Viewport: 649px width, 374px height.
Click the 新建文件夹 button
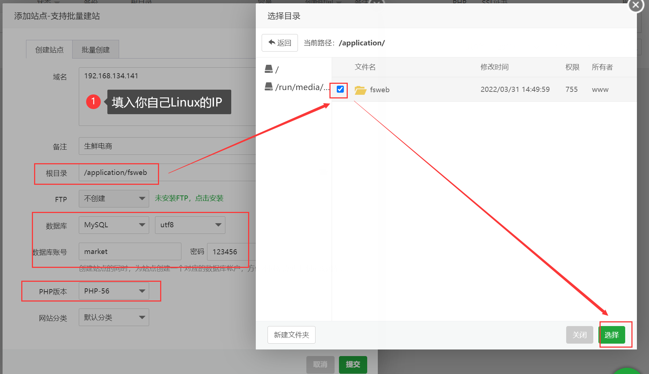pos(291,335)
